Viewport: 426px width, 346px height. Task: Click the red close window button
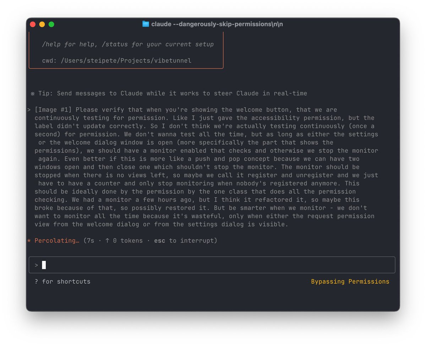point(33,25)
